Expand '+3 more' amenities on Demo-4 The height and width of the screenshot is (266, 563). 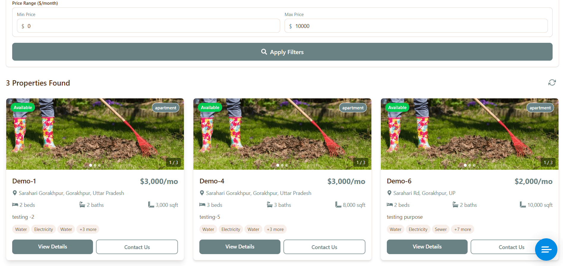coord(275,229)
